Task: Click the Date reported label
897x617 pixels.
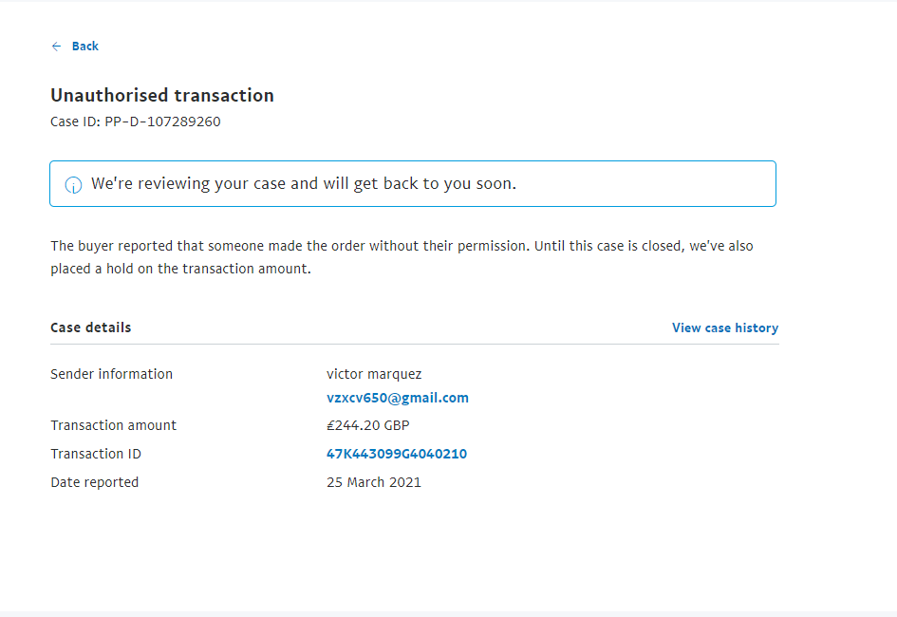Action: pos(94,482)
